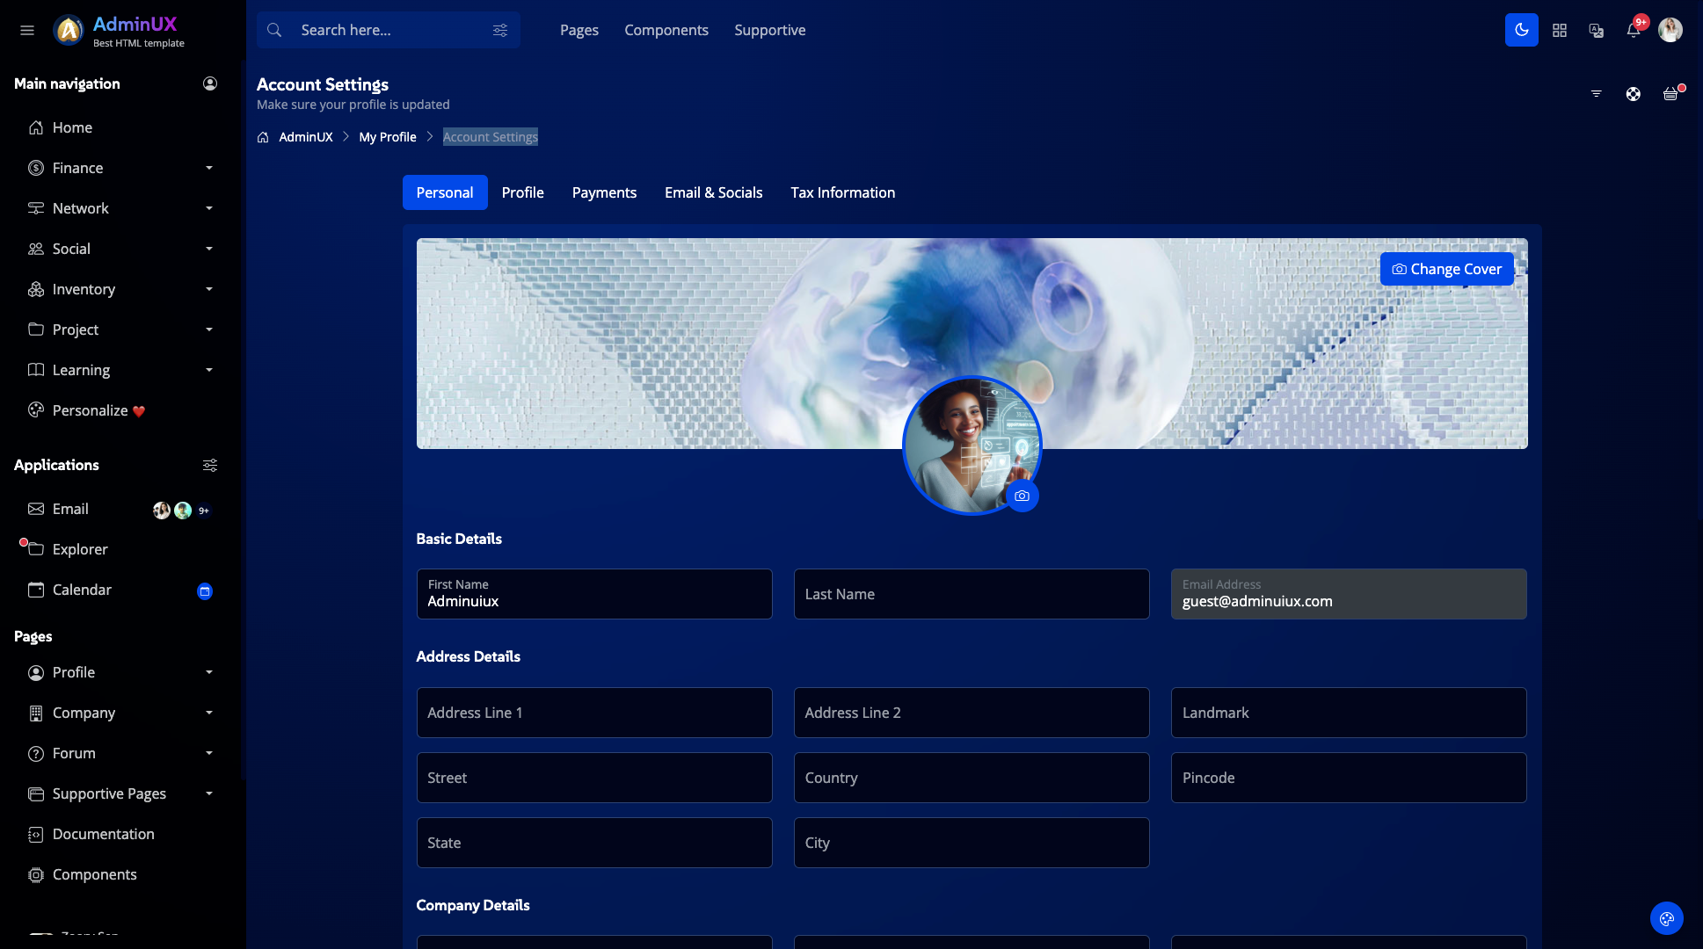Toggle dark mode moon icon

pos(1521,30)
